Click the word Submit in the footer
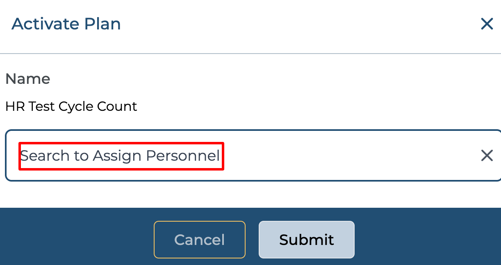501x265 pixels. (306, 240)
